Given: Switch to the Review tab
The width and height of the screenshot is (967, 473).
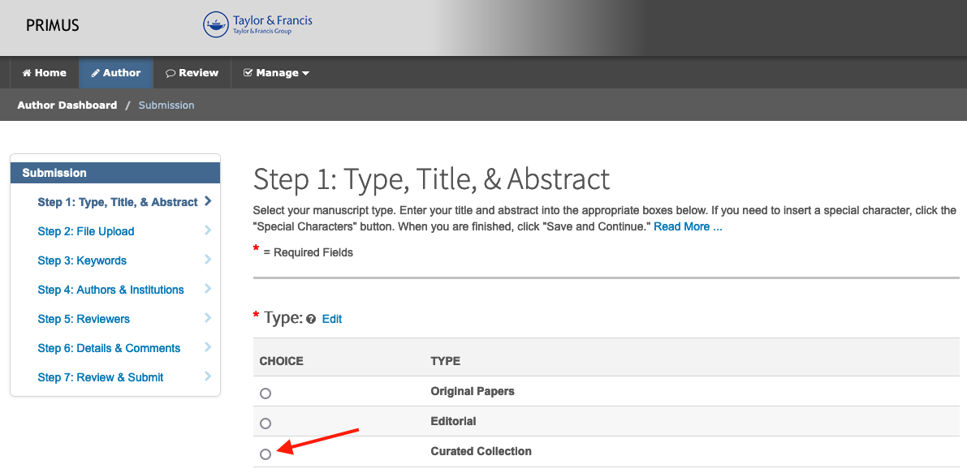Looking at the screenshot, I should (192, 73).
